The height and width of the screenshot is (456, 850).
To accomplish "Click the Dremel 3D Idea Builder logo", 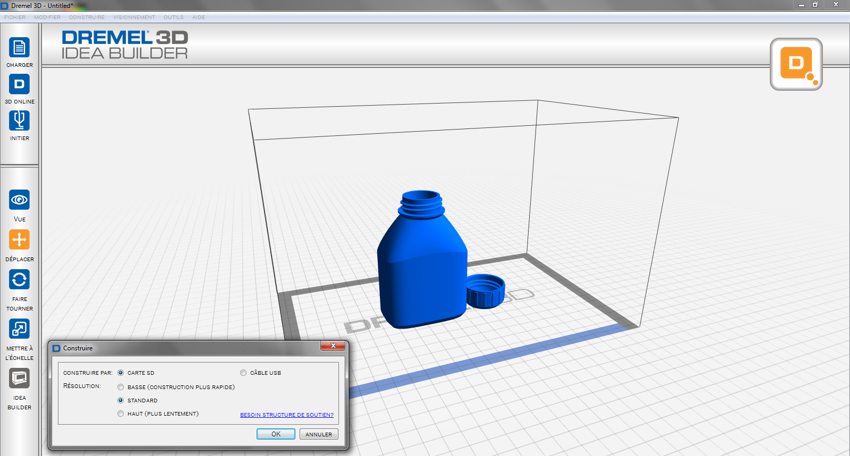I will [x=125, y=45].
